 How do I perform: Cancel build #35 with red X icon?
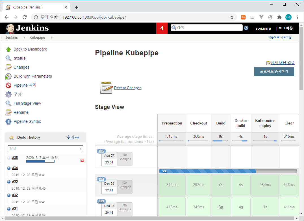tap(82, 160)
